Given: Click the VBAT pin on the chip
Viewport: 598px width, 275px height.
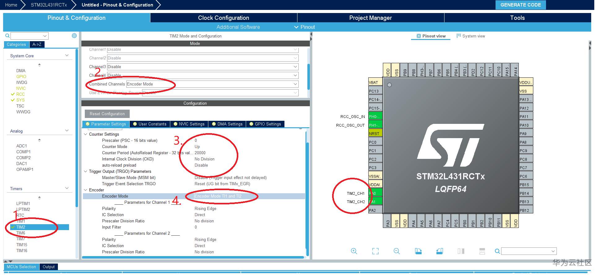Looking at the screenshot, I should (375, 82).
